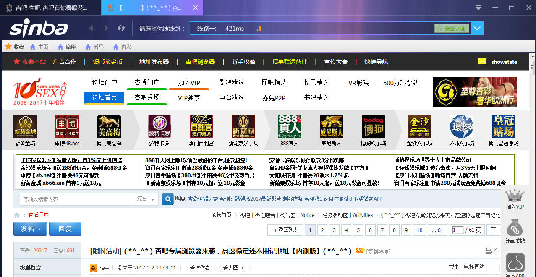Click the blue magnifier search button
Image resolution: width=536 pixels, height=277 pixels.
coord(168,199)
